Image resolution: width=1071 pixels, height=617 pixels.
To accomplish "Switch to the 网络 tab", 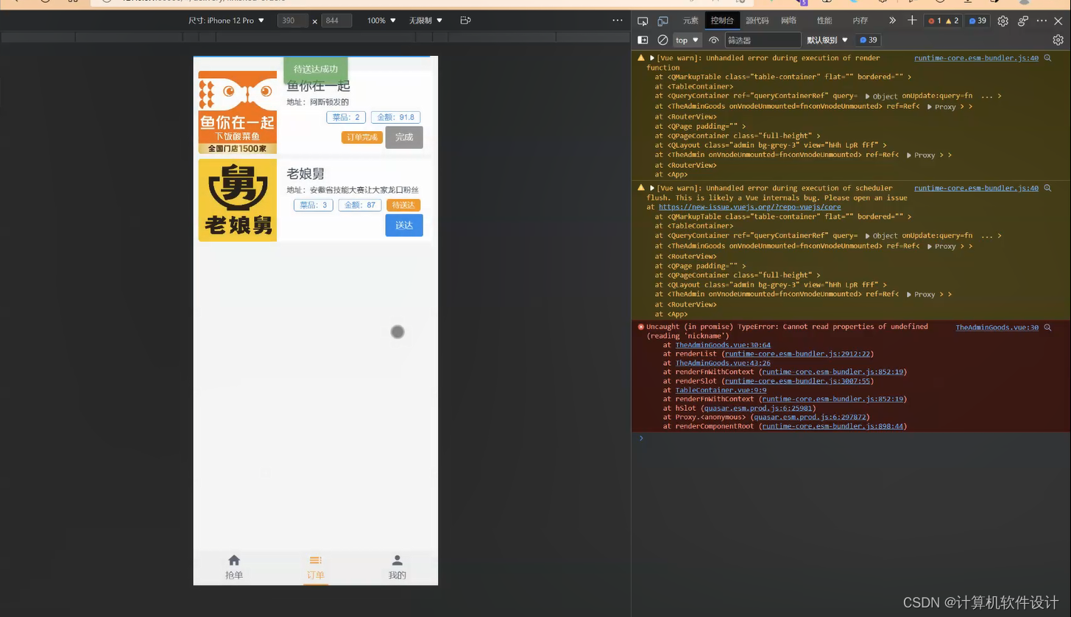I will pyautogui.click(x=788, y=21).
